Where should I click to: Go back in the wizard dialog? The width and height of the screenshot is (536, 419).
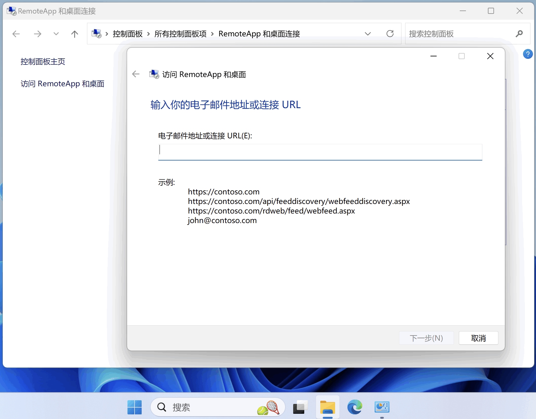point(136,74)
